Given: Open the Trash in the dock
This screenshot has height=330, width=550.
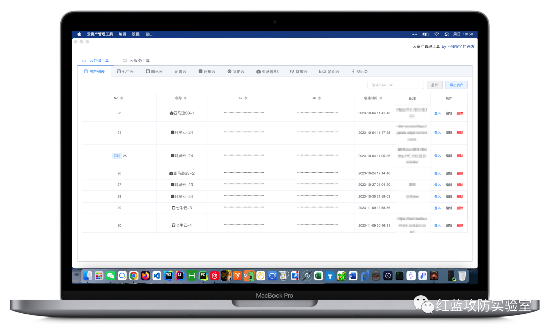Looking at the screenshot, I should point(462,276).
